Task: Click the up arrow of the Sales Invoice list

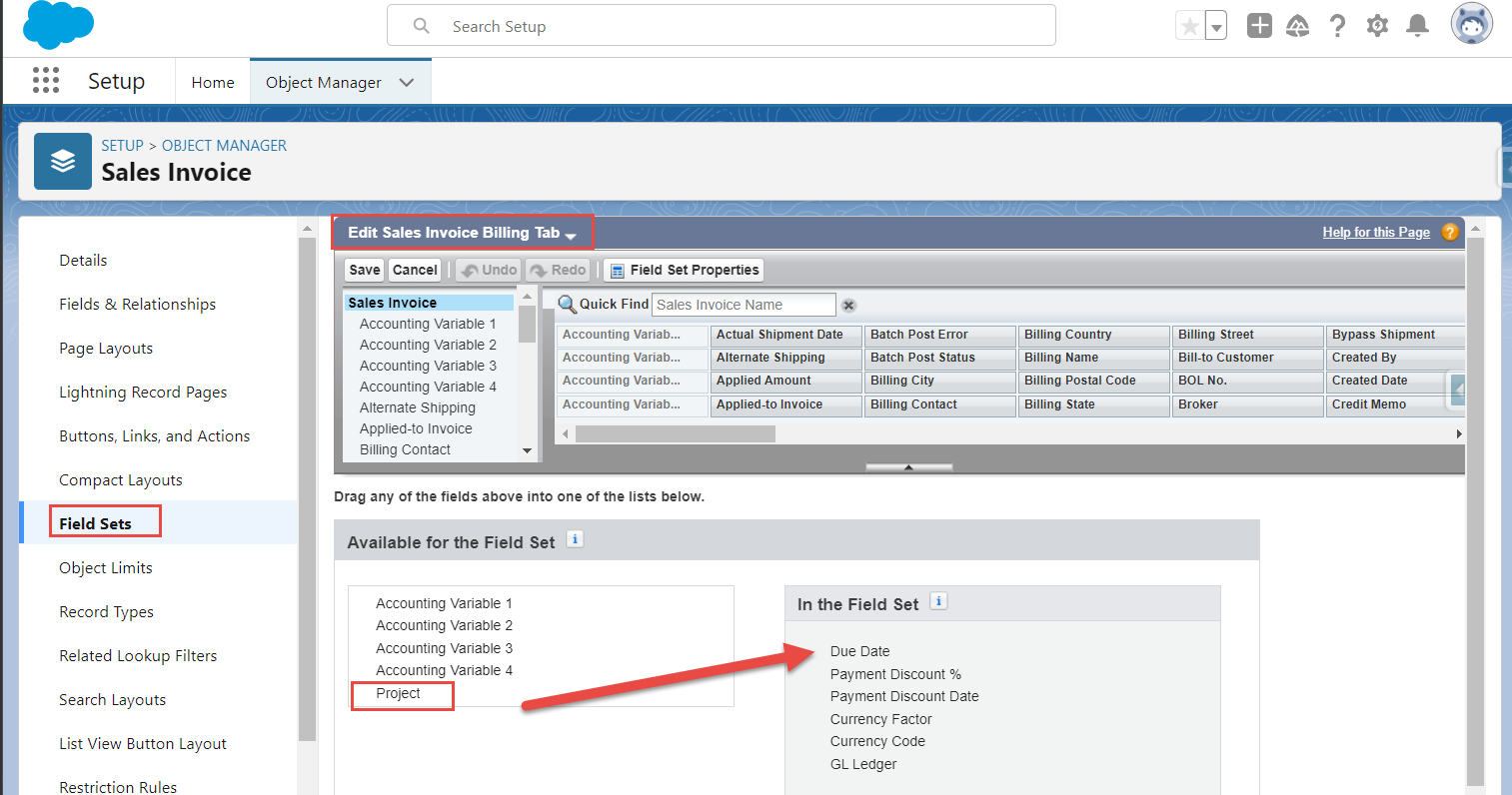Action: pyautogui.click(x=528, y=298)
